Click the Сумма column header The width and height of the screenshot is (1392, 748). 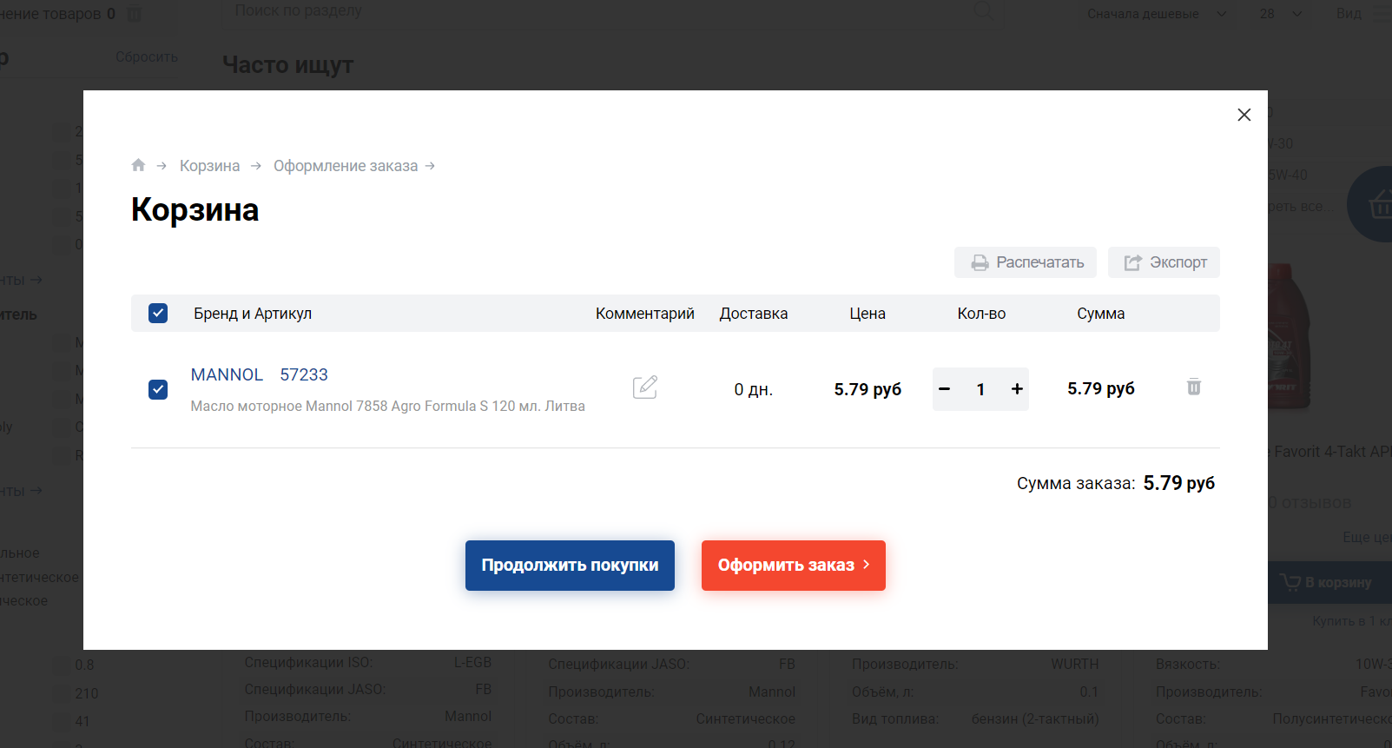[x=1101, y=314]
